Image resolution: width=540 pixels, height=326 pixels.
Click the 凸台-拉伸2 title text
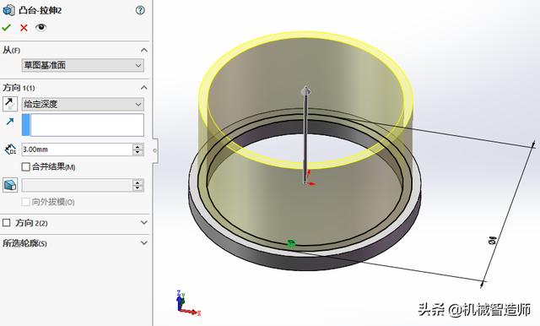[40, 11]
